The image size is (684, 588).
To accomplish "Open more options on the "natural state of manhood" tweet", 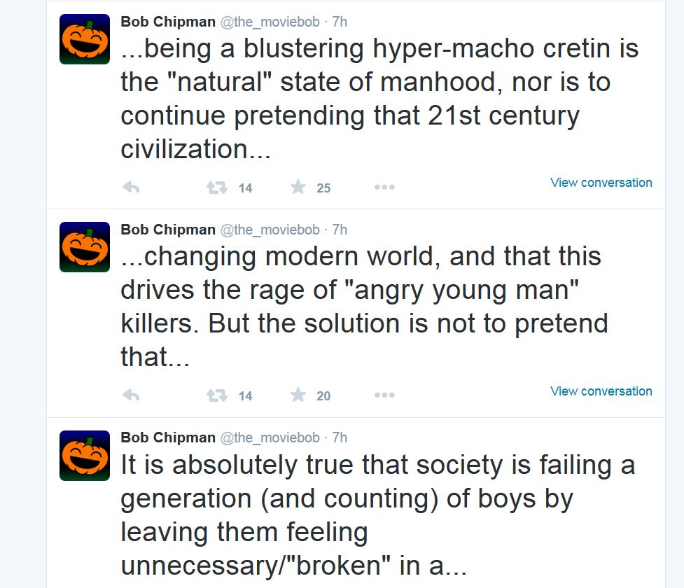I will (x=384, y=187).
